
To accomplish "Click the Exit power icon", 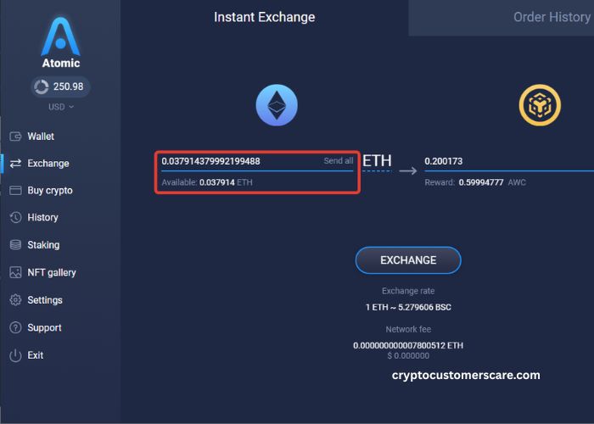I will (15, 355).
